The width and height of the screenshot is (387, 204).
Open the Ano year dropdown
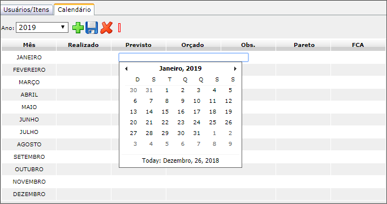[x=42, y=27]
